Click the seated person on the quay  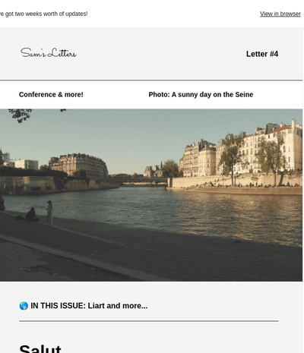[31, 214]
